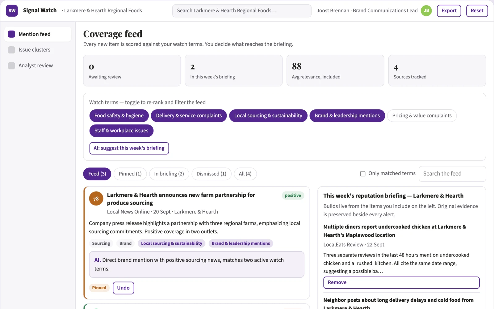Open Analyst review in the sidebar
Image resolution: width=494 pixels, height=309 pixels.
[x=38, y=66]
